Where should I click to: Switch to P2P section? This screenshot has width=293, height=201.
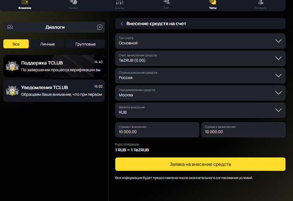coord(166,3)
